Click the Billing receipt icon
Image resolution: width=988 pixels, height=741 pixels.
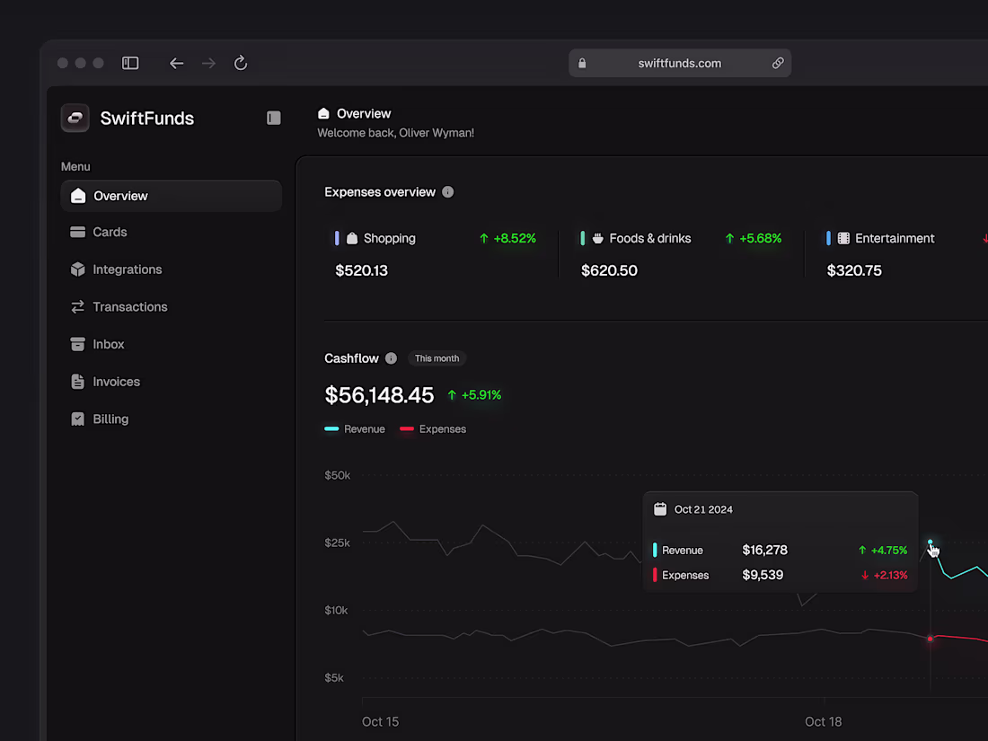[77, 419]
